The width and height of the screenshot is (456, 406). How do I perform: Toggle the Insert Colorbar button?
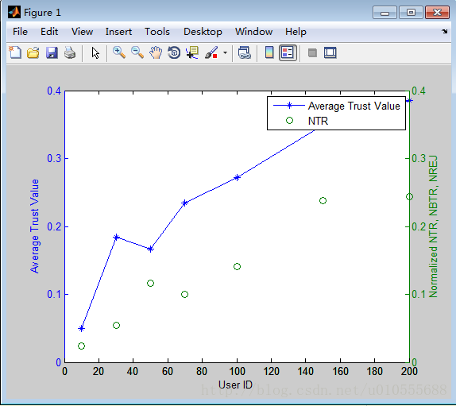point(269,53)
